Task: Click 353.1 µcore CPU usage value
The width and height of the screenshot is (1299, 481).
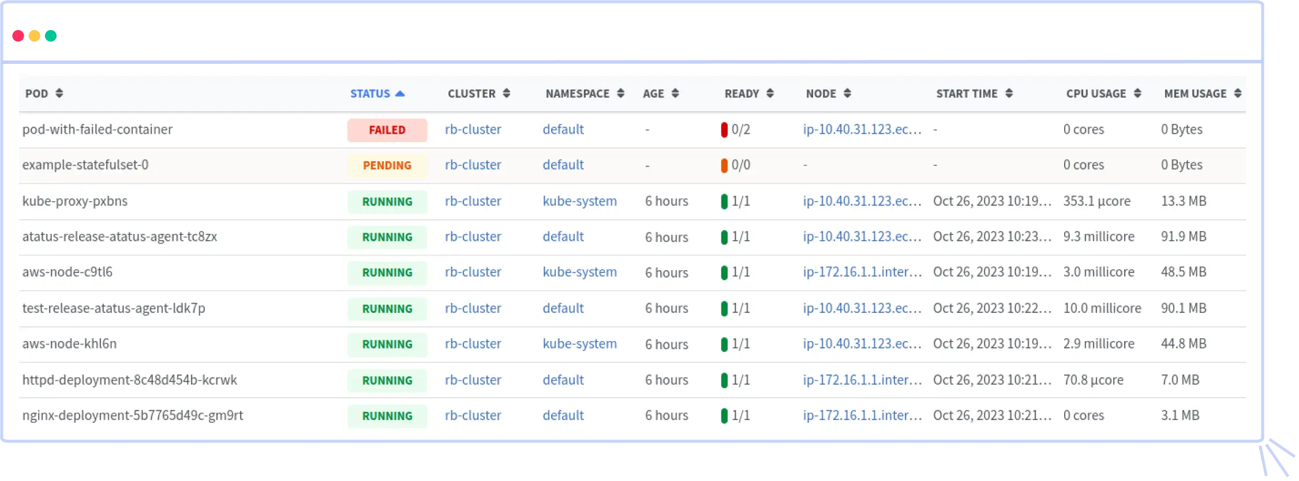Action: coord(1097,201)
